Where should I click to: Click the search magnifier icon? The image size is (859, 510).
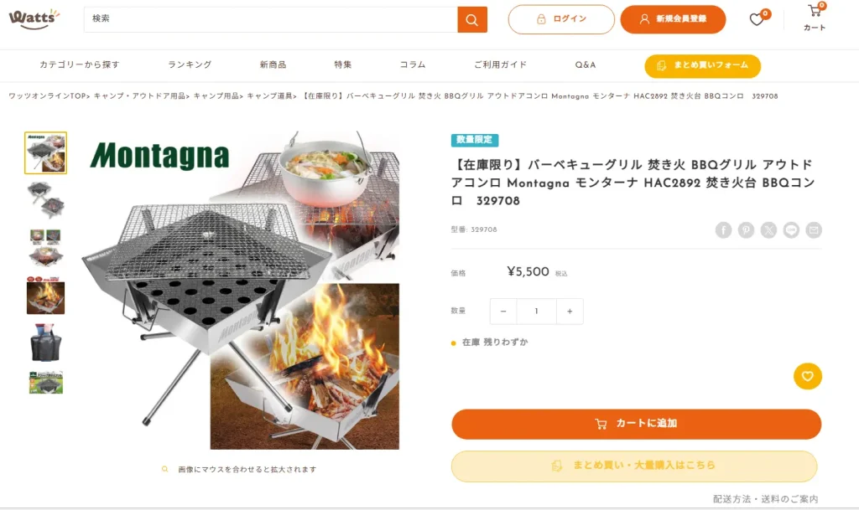(471, 18)
